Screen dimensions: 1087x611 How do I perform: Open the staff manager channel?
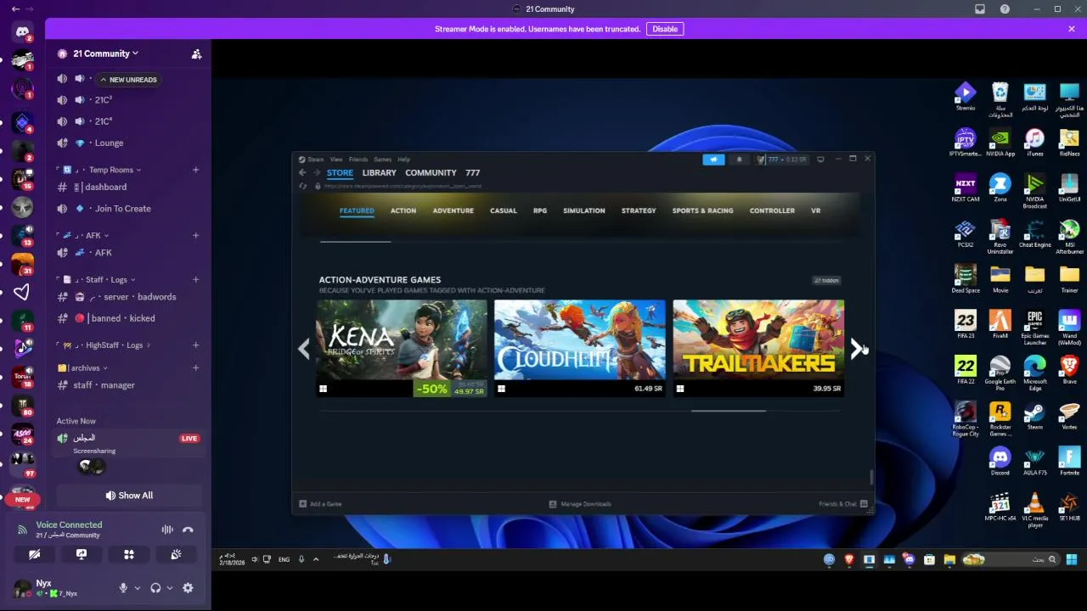click(x=104, y=385)
